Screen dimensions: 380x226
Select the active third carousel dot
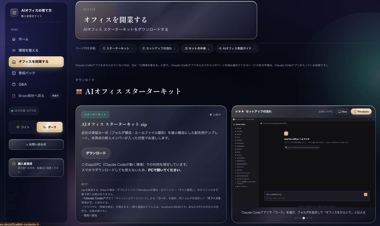click(x=304, y=218)
